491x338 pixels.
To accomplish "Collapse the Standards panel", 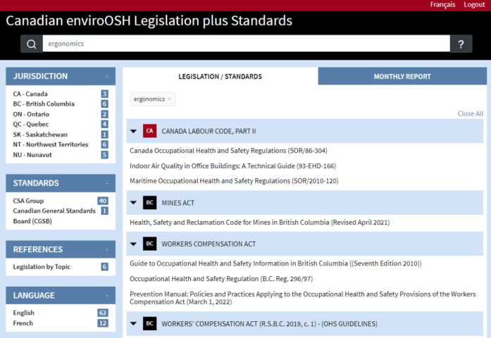I will [x=107, y=183].
